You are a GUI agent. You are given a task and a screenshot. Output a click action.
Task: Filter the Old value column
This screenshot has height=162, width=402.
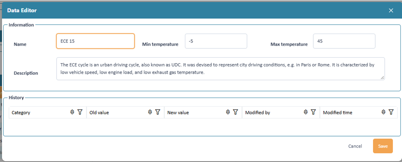158,112
